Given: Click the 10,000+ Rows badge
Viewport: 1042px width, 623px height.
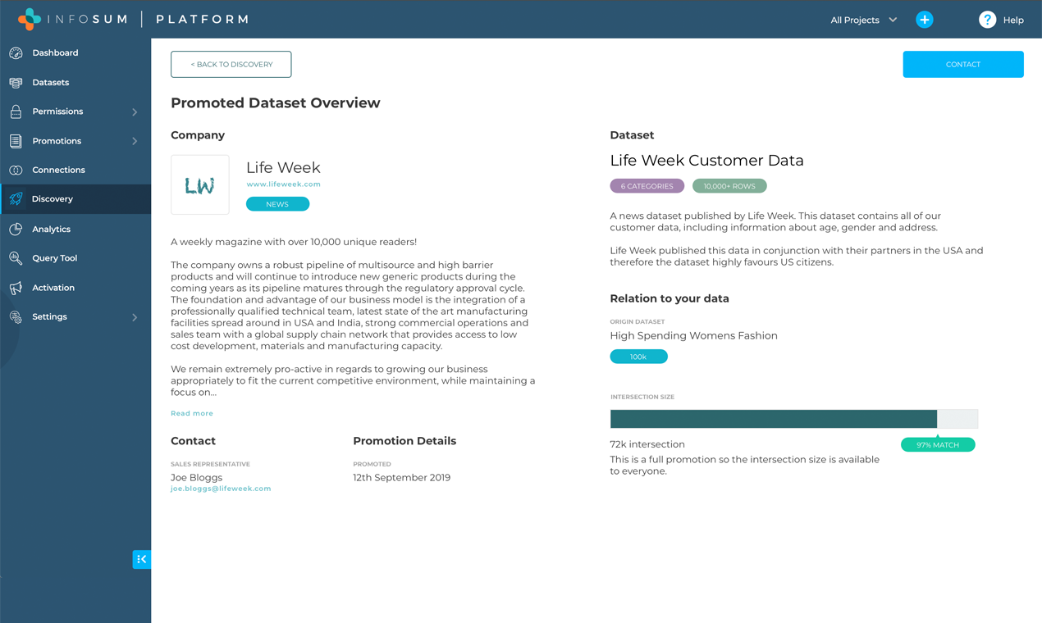Looking at the screenshot, I should tap(729, 186).
